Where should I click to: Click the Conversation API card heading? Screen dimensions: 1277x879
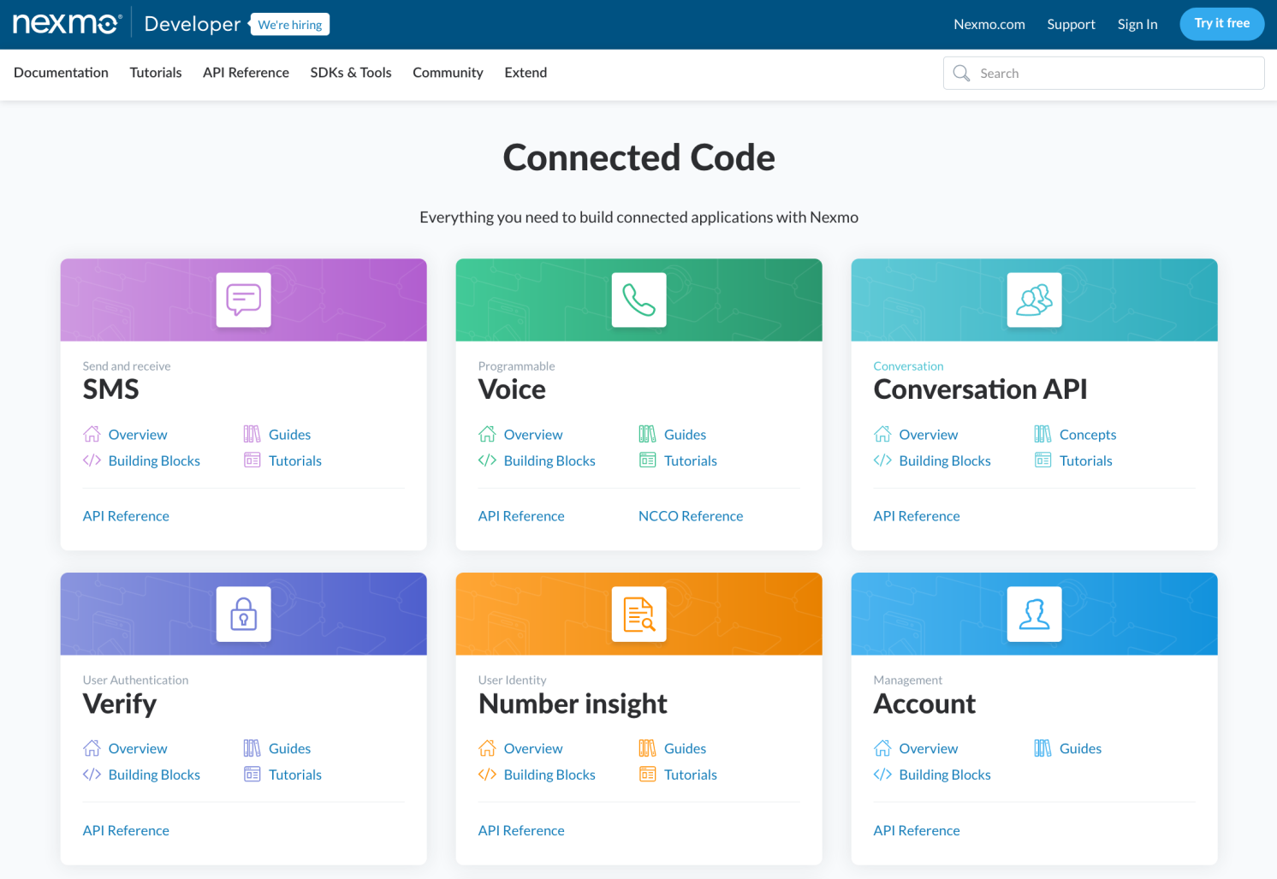(x=980, y=389)
